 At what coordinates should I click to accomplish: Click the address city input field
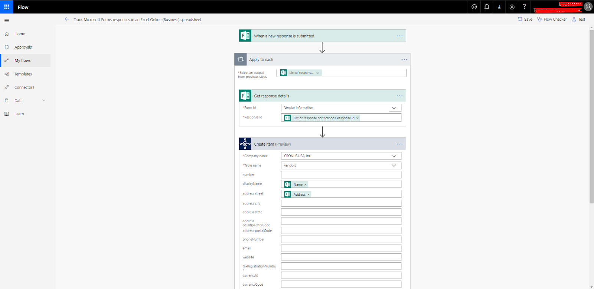(x=341, y=203)
